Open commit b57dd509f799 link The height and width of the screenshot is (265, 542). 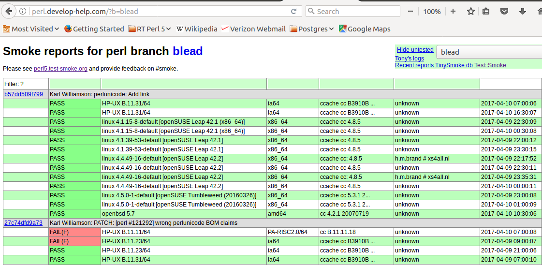(x=24, y=94)
